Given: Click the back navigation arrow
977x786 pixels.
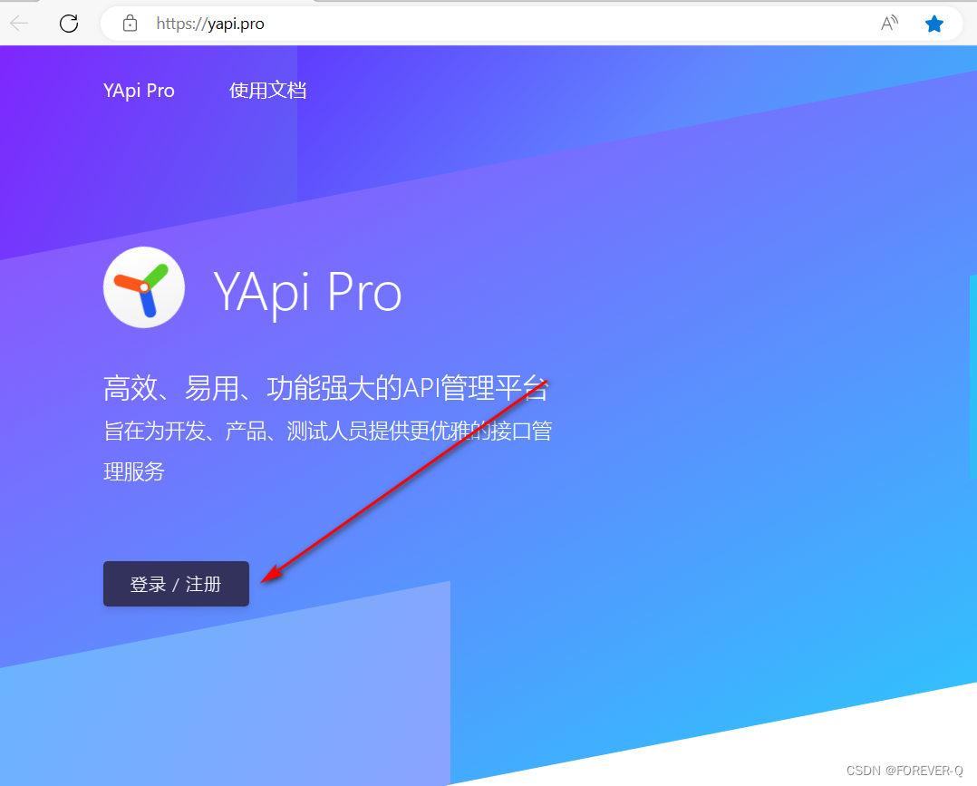Looking at the screenshot, I should pos(19,24).
